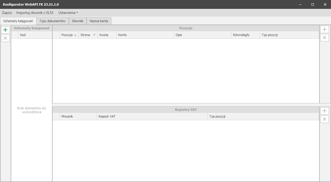Sort by the Konto column header
The width and height of the screenshot is (331, 182).
coord(145,35)
